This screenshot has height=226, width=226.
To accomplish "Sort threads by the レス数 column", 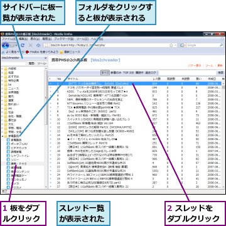I will point(156,79).
